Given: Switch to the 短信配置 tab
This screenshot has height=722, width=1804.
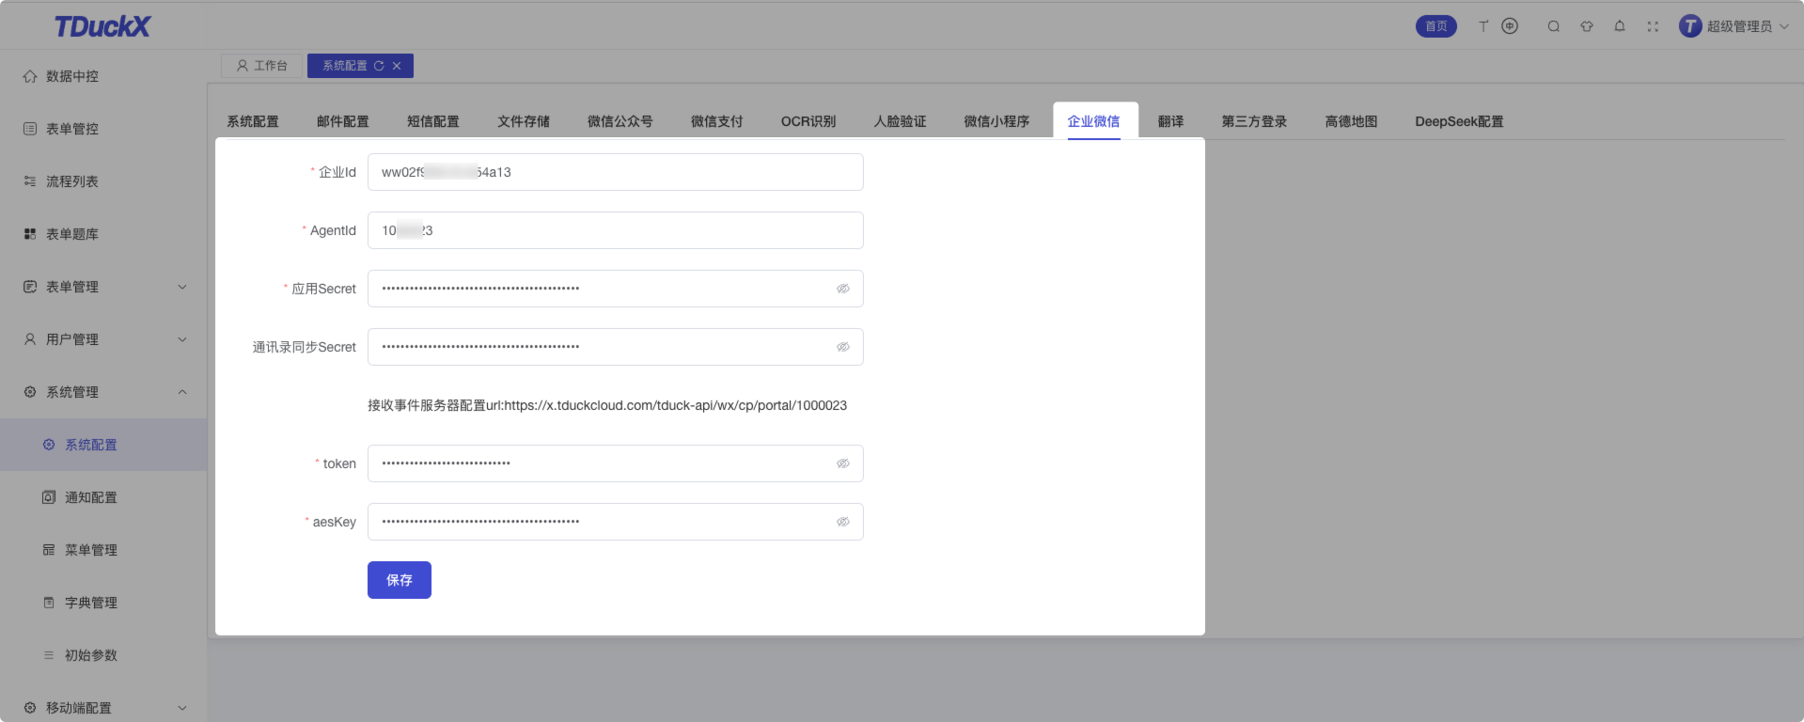Looking at the screenshot, I should pos(433,121).
